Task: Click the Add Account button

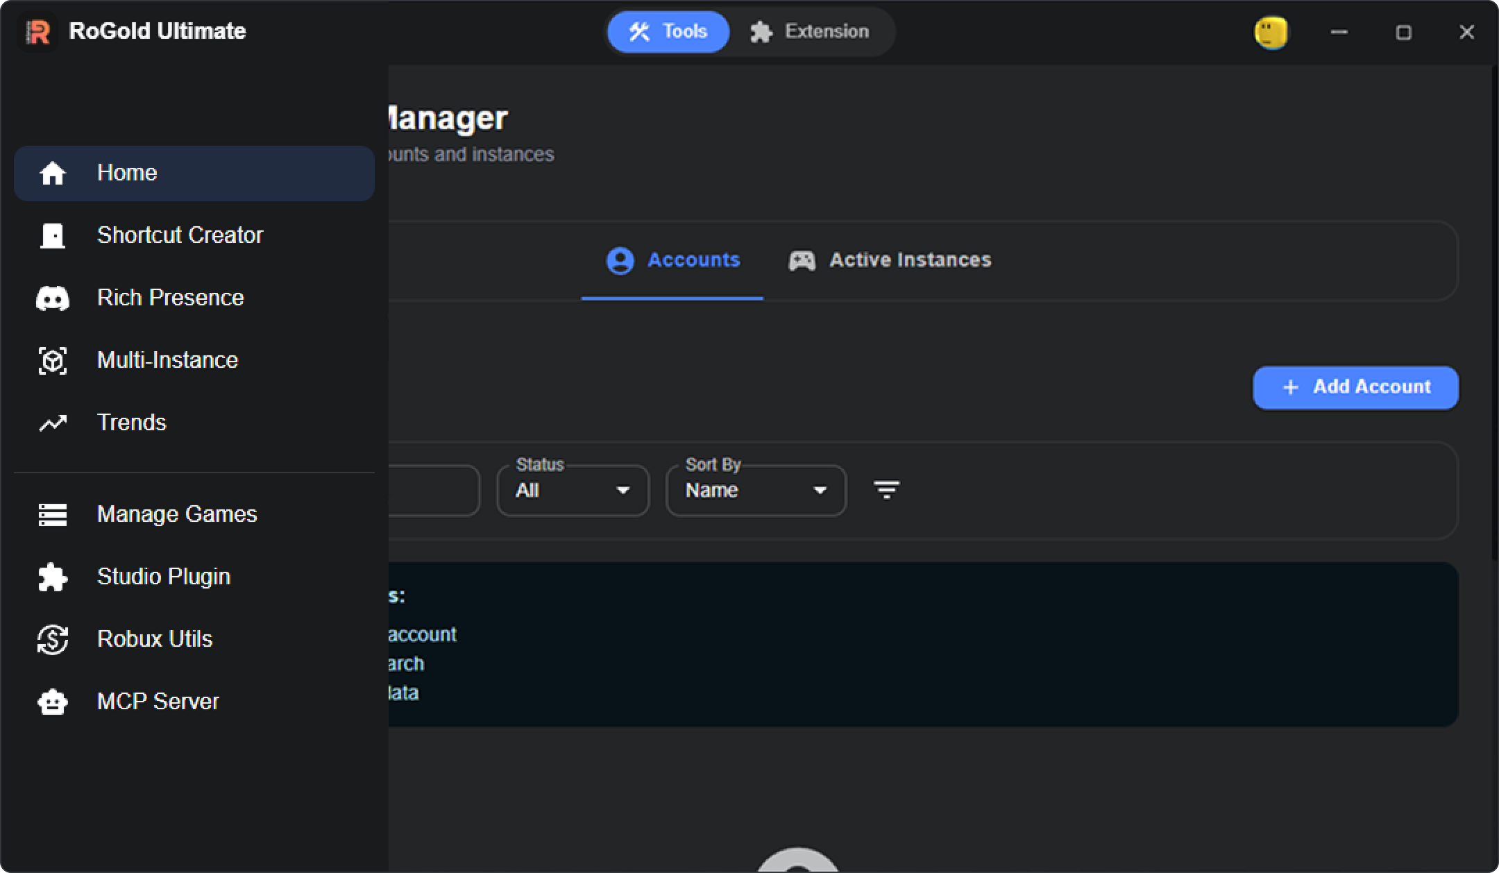Action: [1355, 387]
